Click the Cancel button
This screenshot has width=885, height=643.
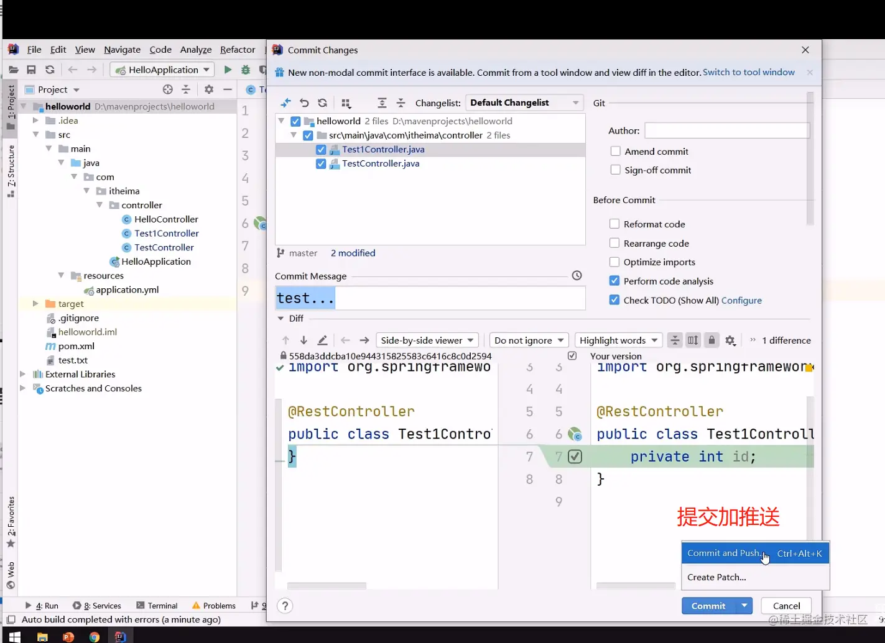point(786,606)
